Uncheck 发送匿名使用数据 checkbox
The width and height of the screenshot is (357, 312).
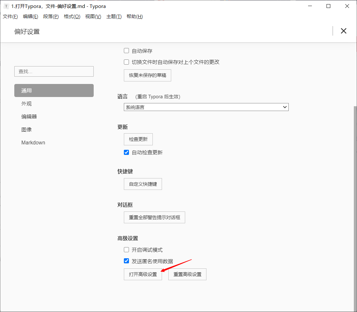[126, 261]
